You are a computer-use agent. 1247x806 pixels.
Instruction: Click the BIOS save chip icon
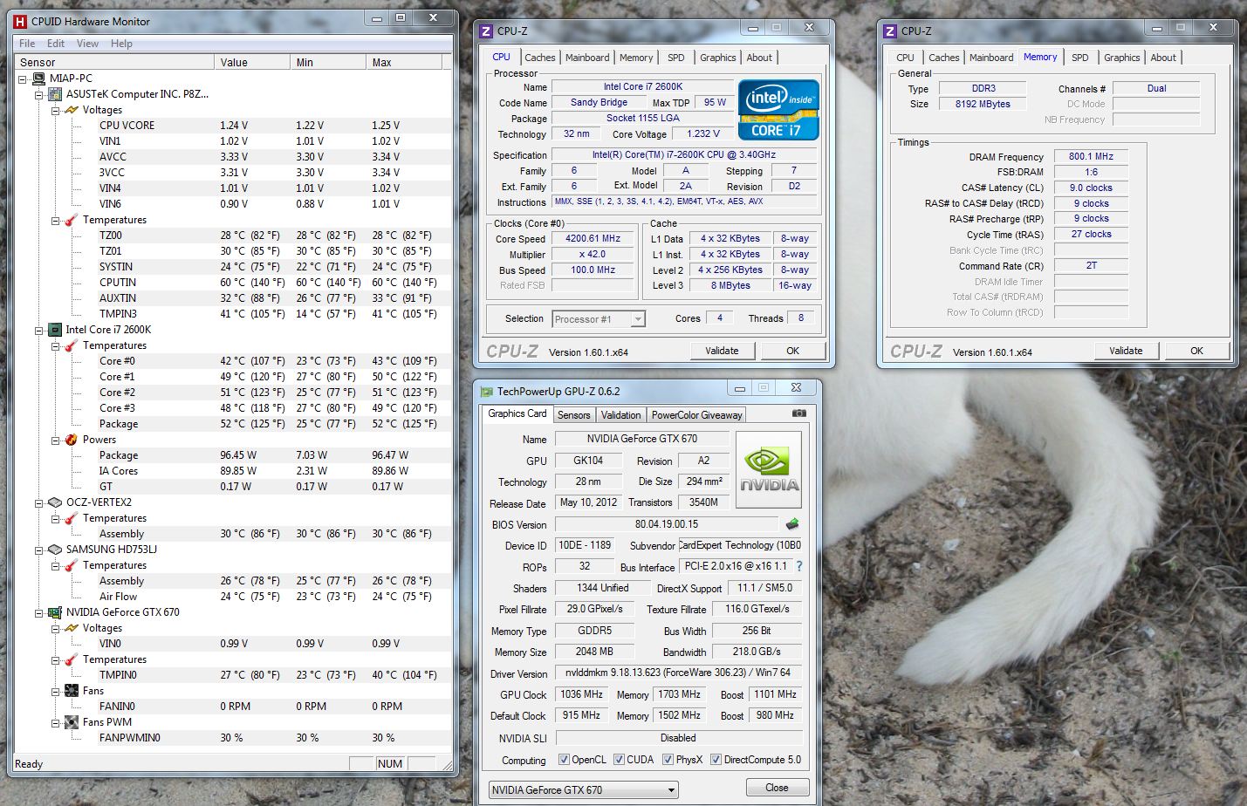coord(792,524)
